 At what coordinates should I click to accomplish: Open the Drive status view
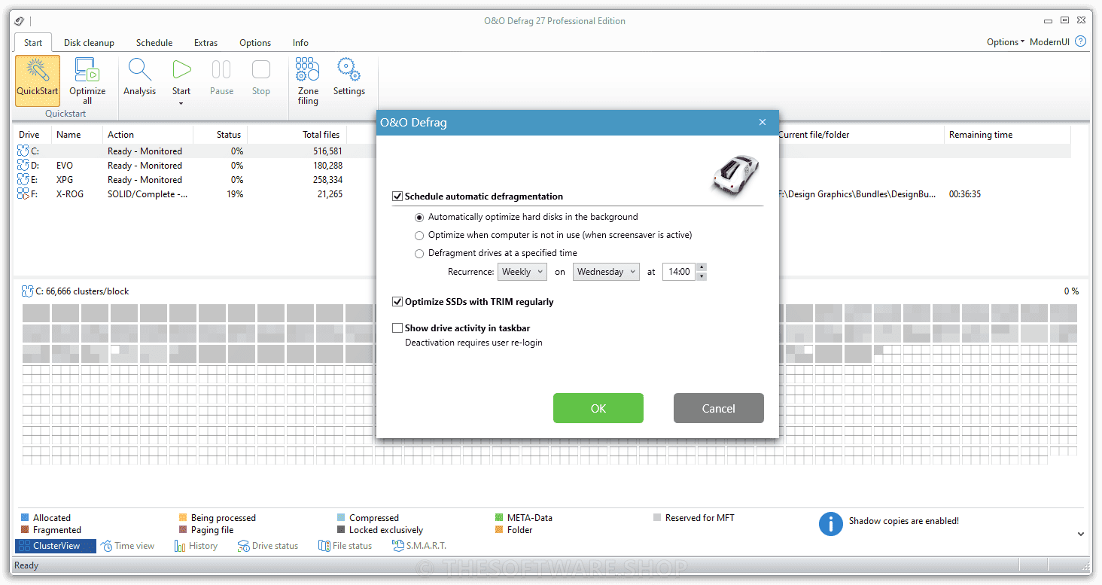point(268,546)
